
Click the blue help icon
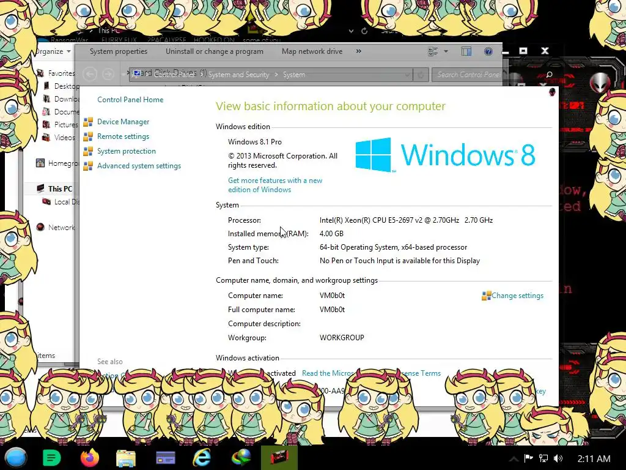click(488, 51)
